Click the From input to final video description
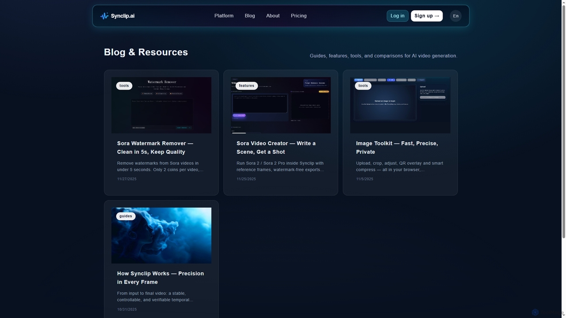The width and height of the screenshot is (566, 318). [x=155, y=296]
